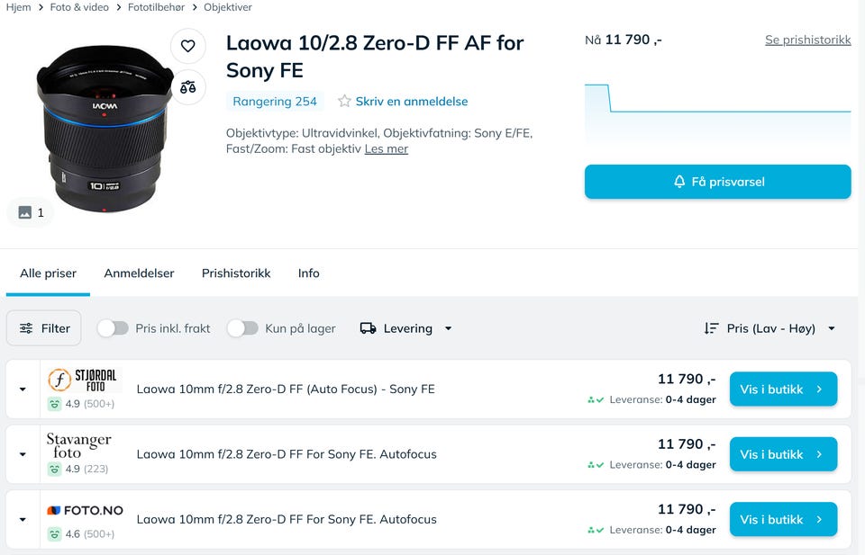Open image gallery counter icon

31,213
